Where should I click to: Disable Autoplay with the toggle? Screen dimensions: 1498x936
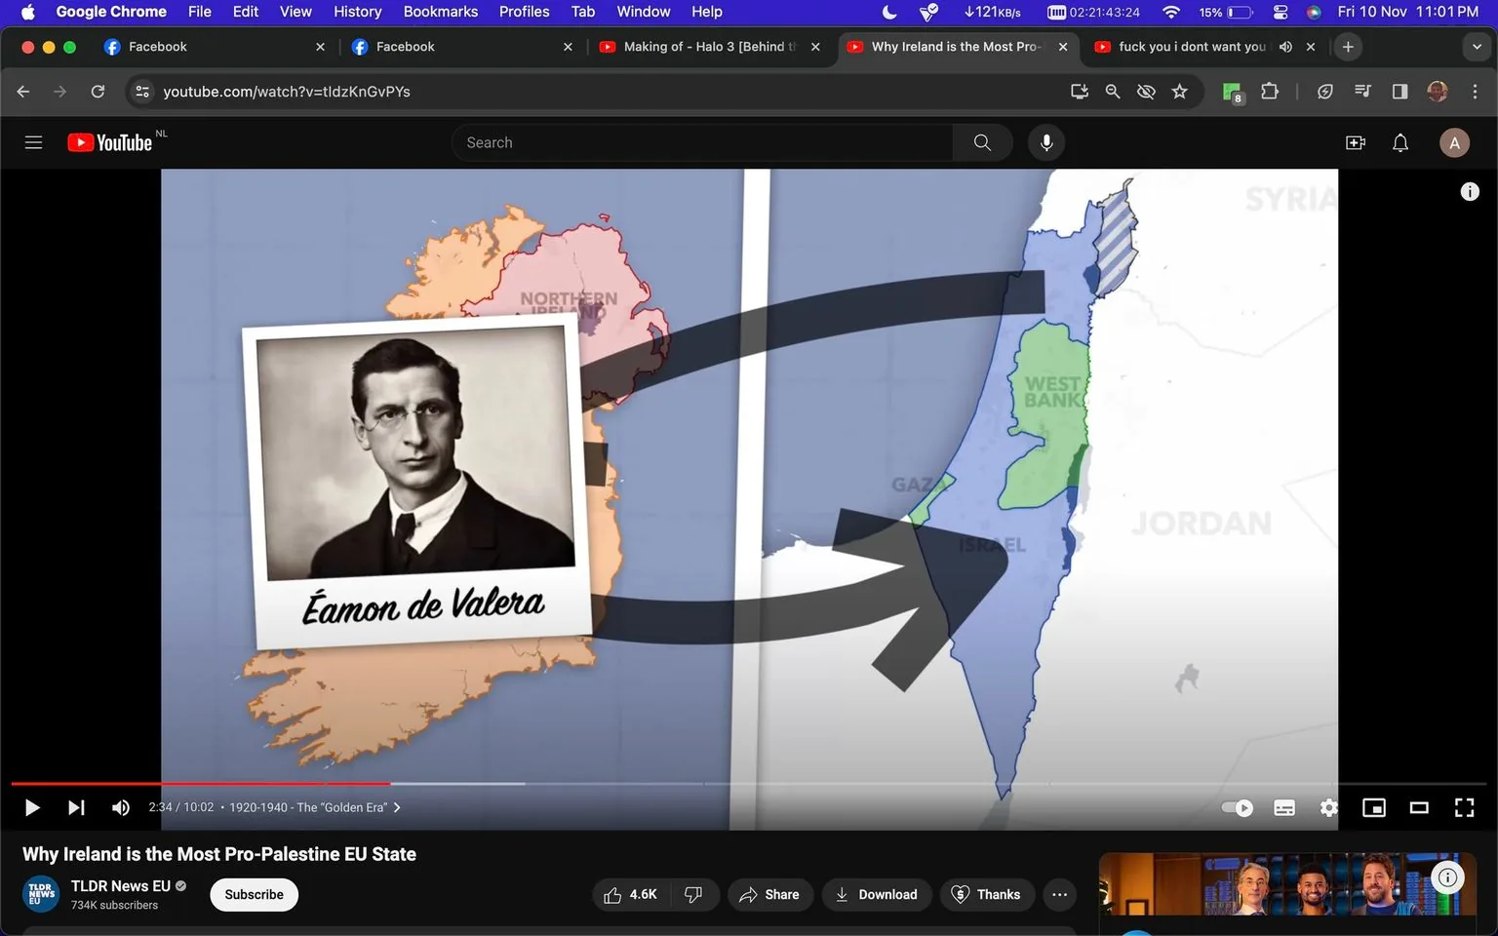1237,807
